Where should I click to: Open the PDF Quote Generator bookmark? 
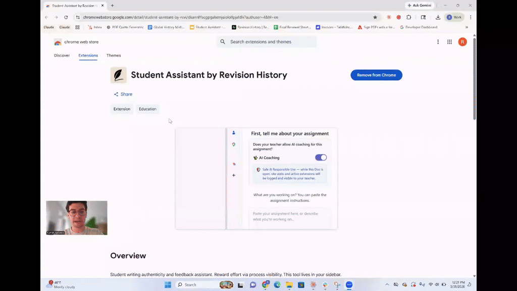click(x=125, y=27)
